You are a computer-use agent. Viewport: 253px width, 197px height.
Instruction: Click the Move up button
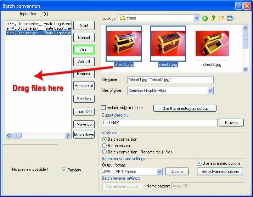[84, 124]
